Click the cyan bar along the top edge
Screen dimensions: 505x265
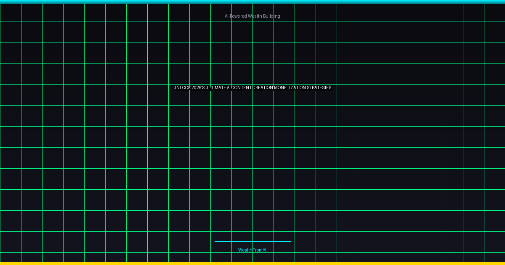point(252,2)
